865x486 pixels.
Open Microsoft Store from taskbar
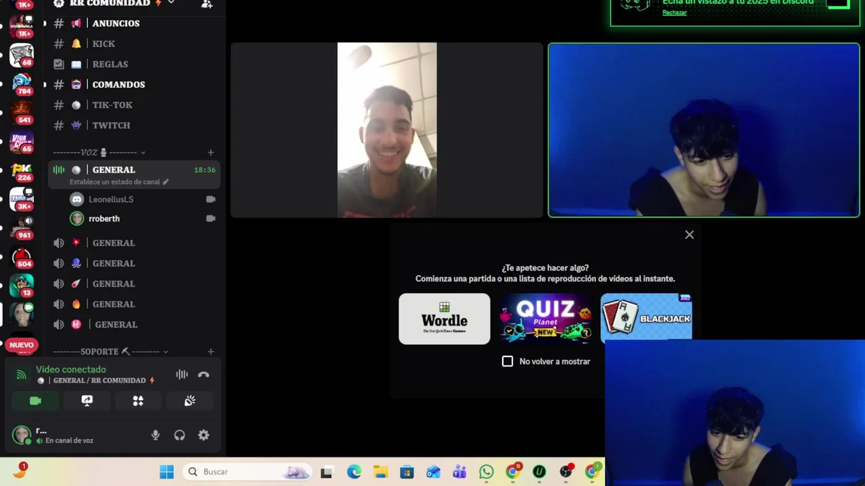(407, 472)
